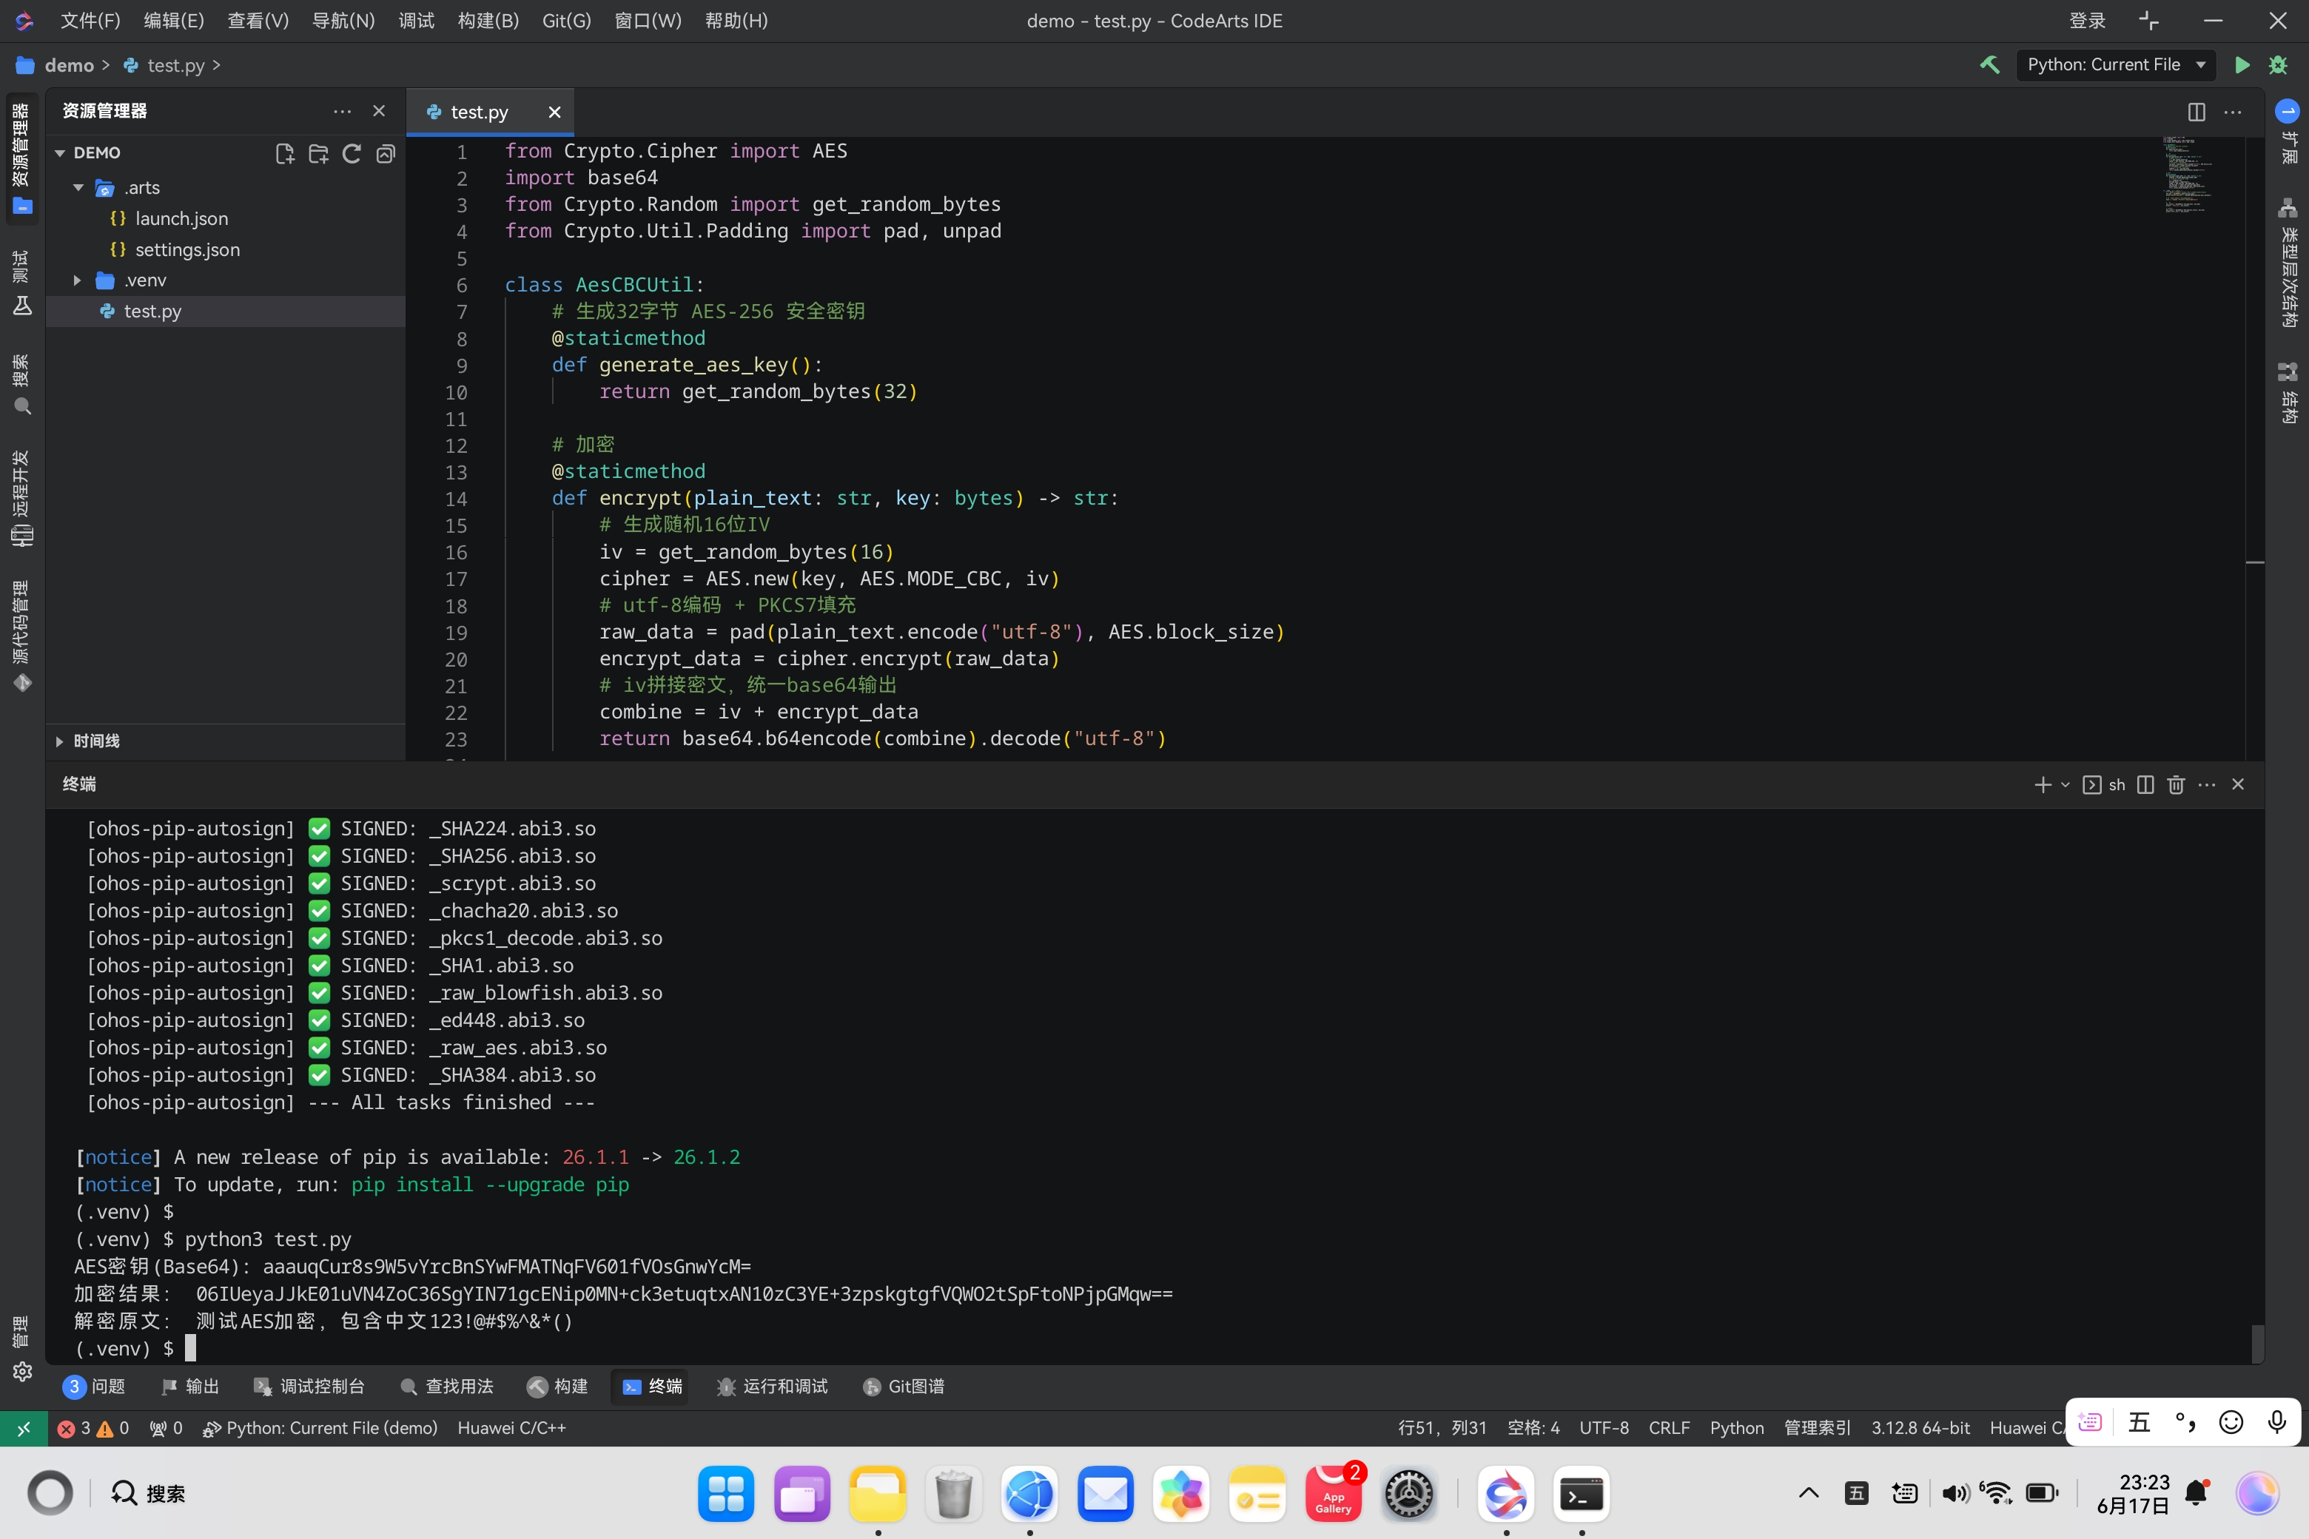Open App Gallery in the dock
Screen dimensions: 2309x1539
[1332, 1494]
